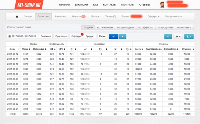Click the Итого row label
This screenshot has width=200, height=124.
click(x=13, y=114)
